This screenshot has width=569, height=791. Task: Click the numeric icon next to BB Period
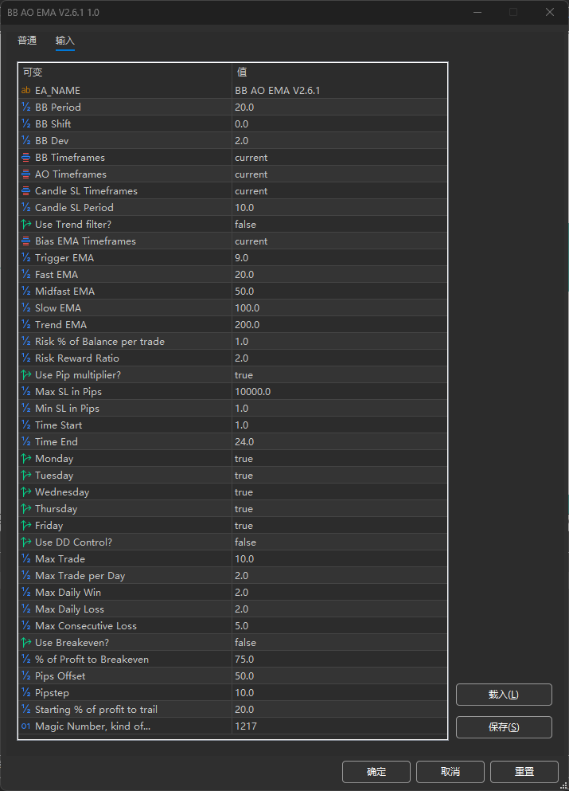point(26,108)
